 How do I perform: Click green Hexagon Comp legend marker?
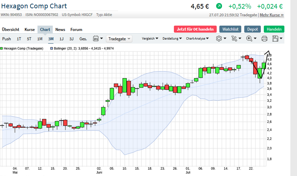tap(2, 49)
